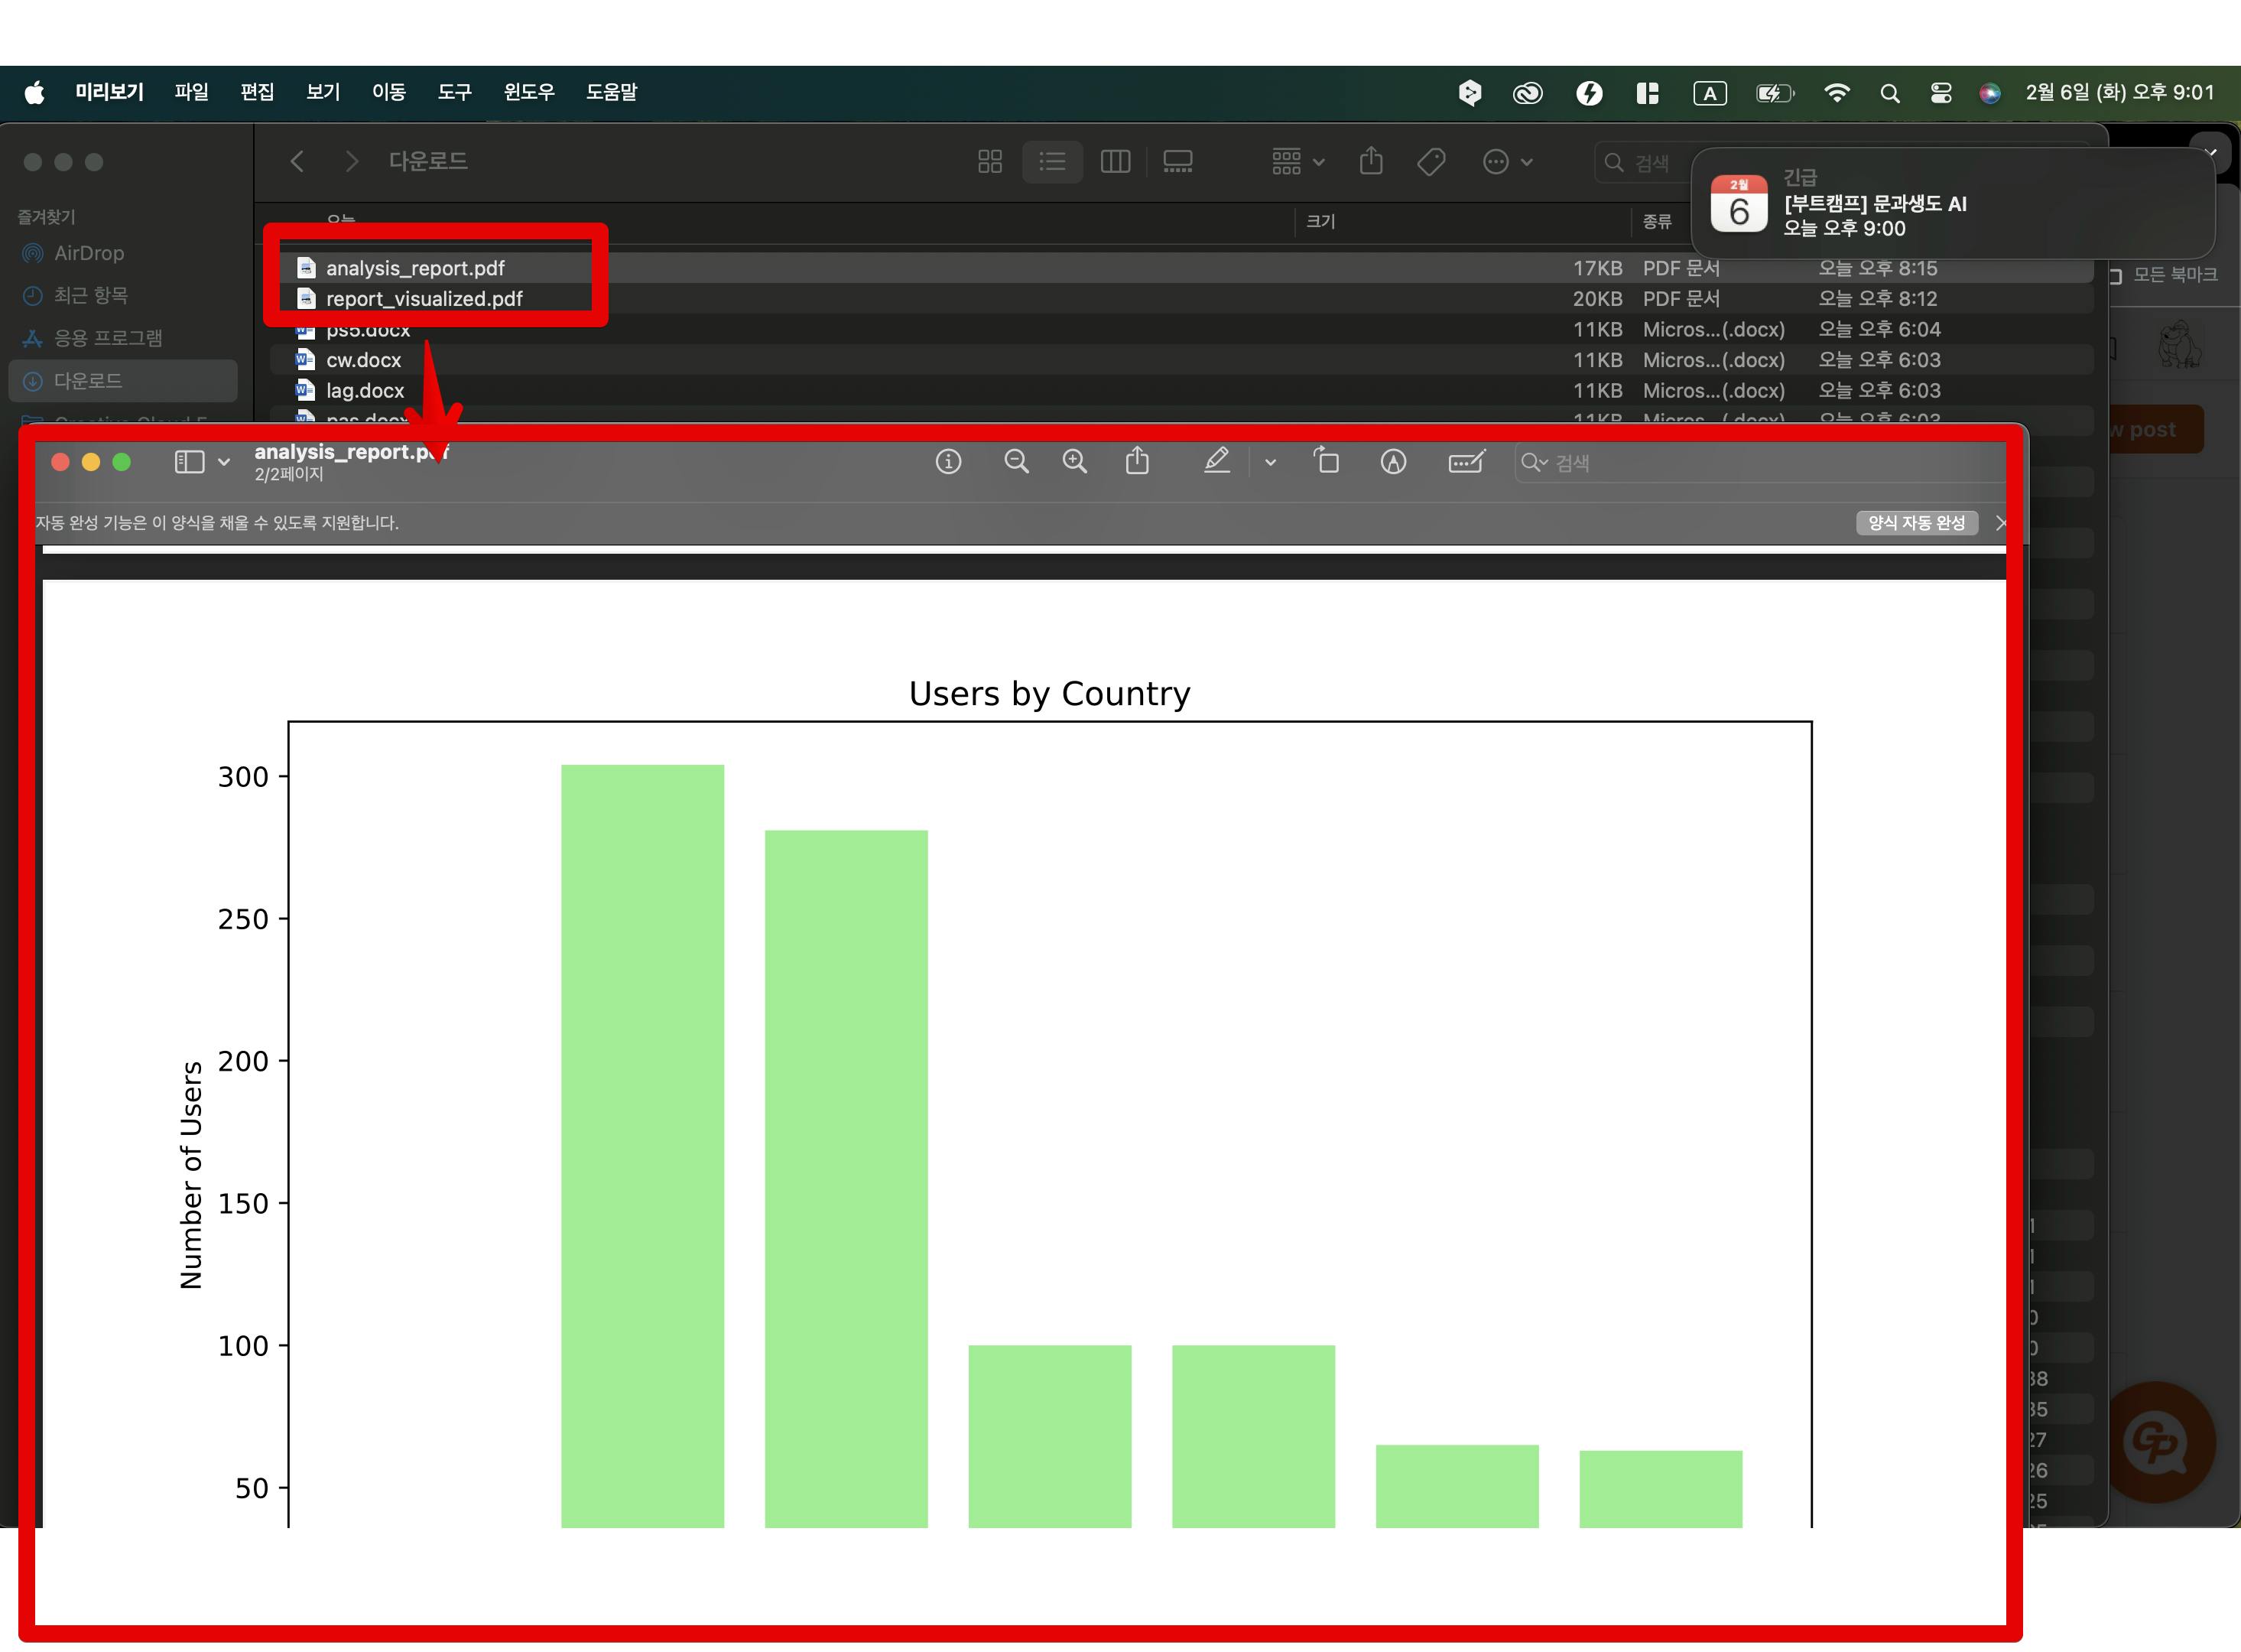Expand the sidebar view options menu
This screenshot has width=2241, height=1652.
(x=224, y=462)
